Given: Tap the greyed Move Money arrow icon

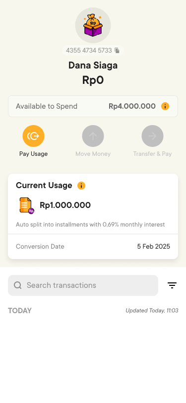Looking at the screenshot, I should point(93,136).
